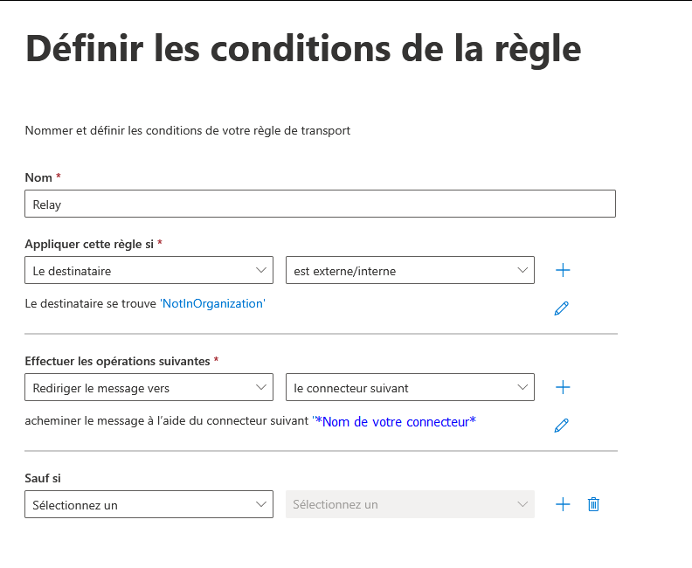Add another action with the plus icon beside le connecteur suivant
This screenshot has width=692, height=568.
[x=563, y=387]
